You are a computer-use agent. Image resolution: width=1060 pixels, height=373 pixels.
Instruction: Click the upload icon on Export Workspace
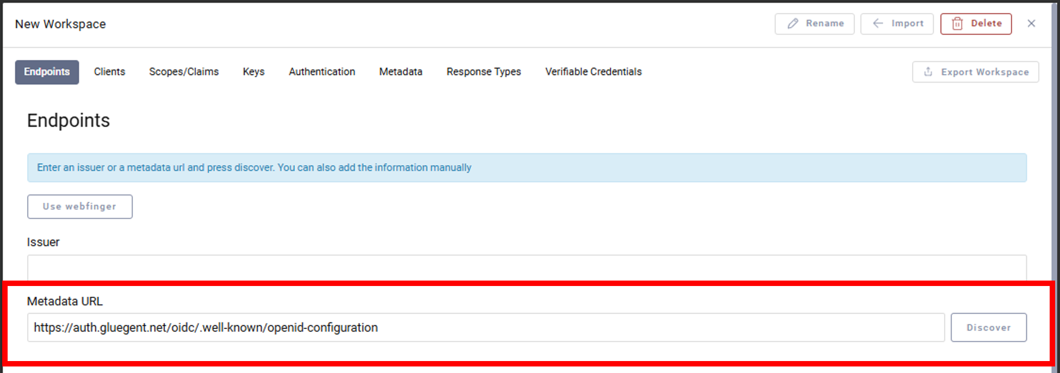(x=928, y=72)
